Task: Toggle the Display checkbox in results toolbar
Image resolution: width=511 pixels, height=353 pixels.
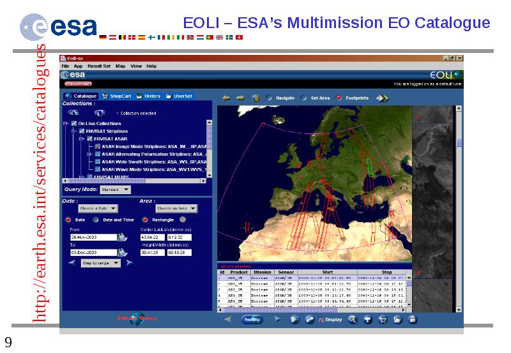Action: (321, 320)
